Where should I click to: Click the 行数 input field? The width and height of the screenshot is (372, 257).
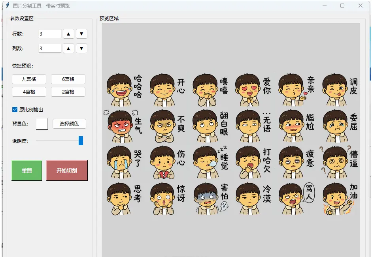click(50, 34)
